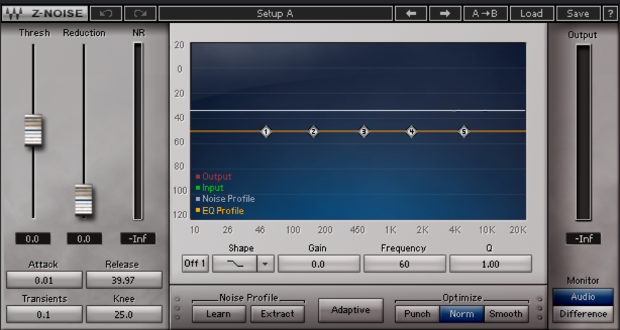Select Smooth optimize mode
This screenshot has width=620, height=330.
pos(506,314)
